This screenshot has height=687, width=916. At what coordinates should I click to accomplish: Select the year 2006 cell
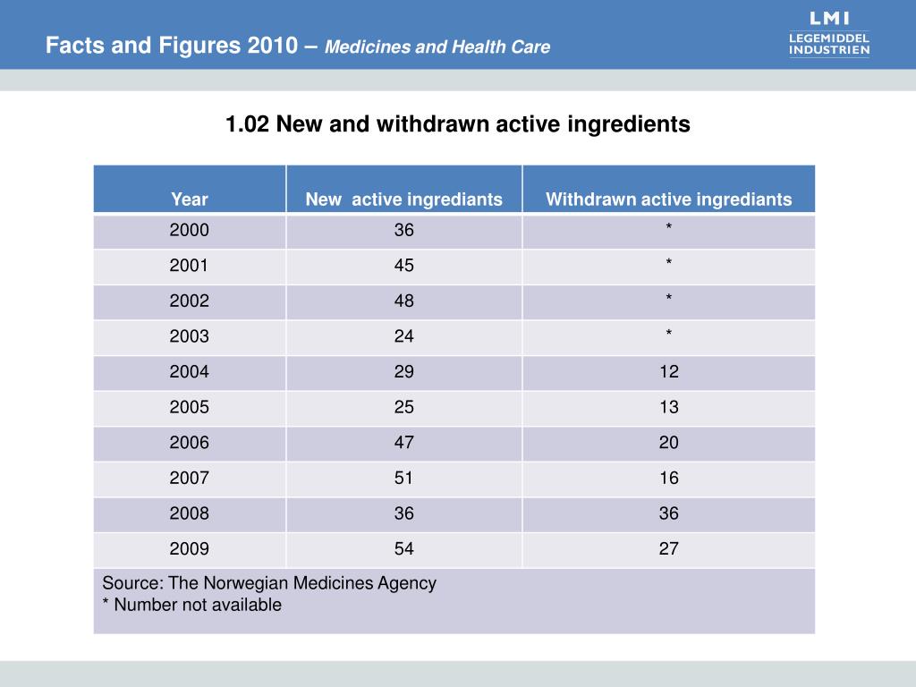click(190, 442)
